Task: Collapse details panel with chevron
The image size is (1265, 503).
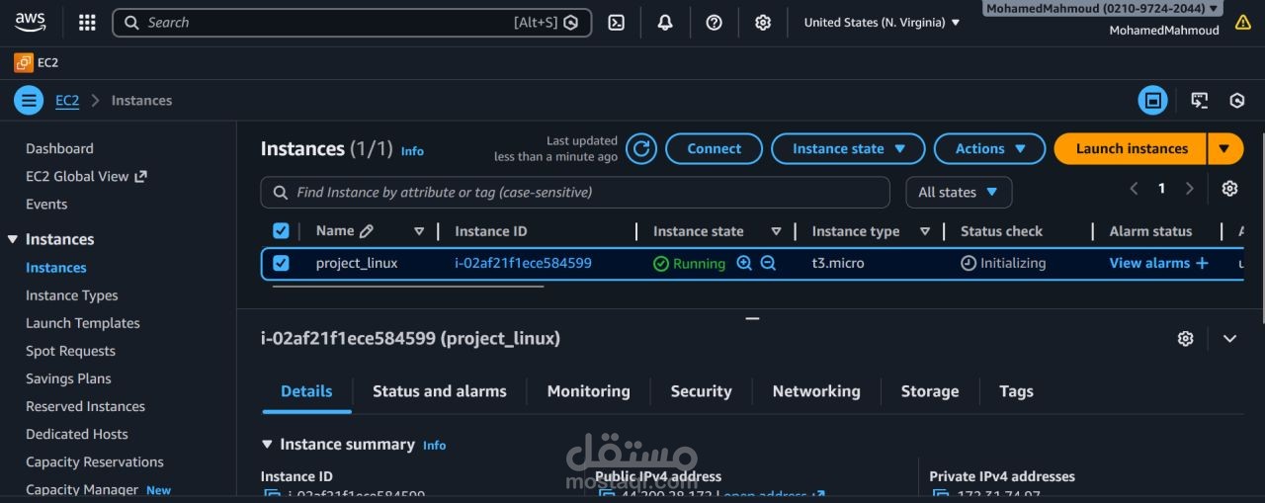Action: point(1229,338)
